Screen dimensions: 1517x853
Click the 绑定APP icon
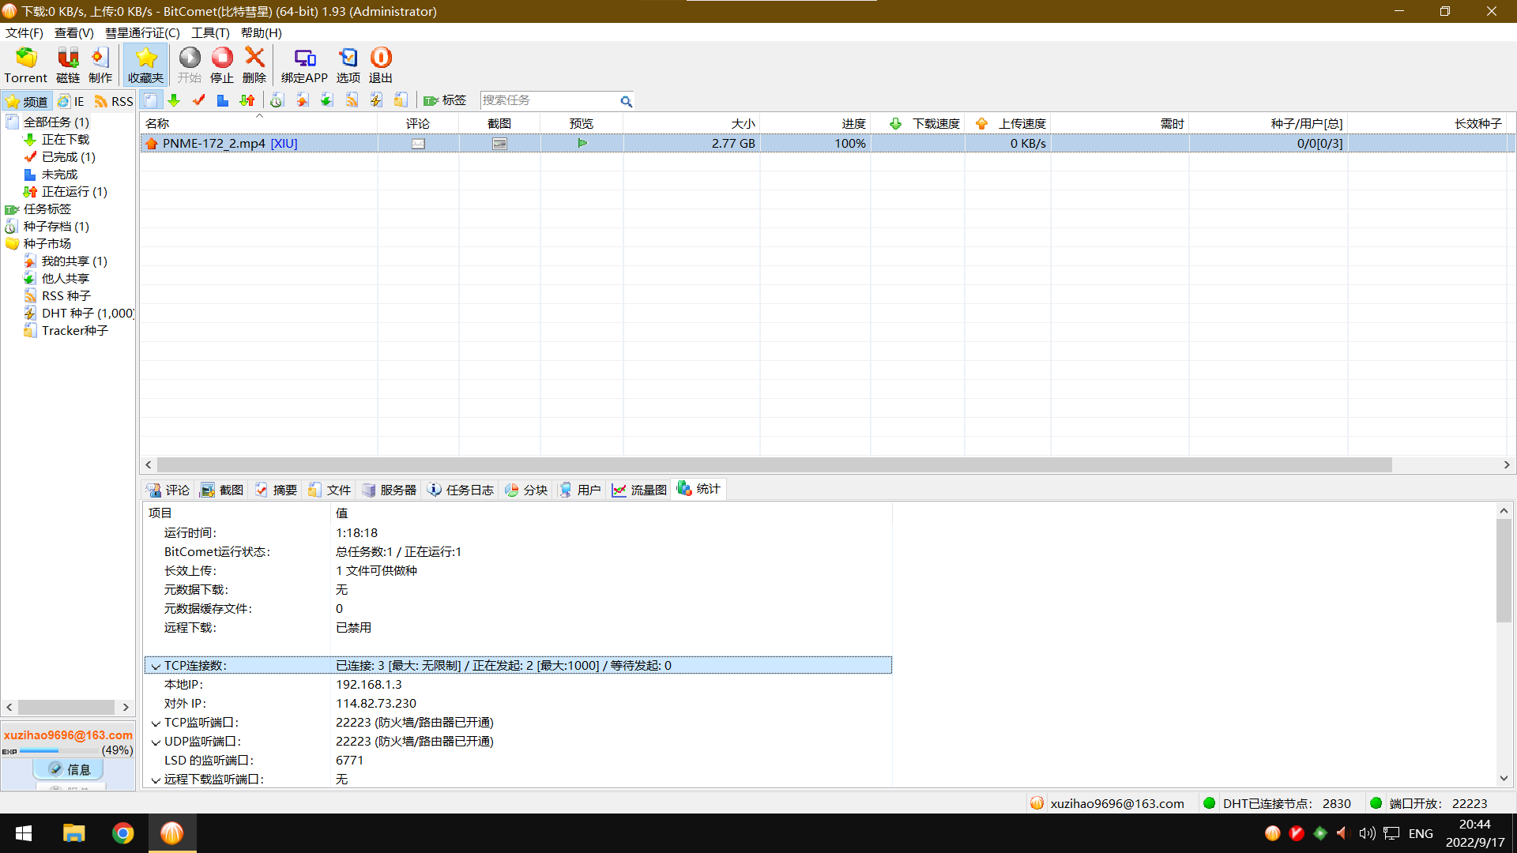[304, 65]
